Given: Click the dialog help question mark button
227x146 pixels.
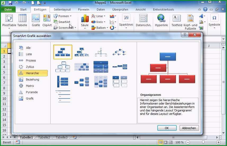Looking at the screenshot, I should pyautogui.click(x=185, y=35).
